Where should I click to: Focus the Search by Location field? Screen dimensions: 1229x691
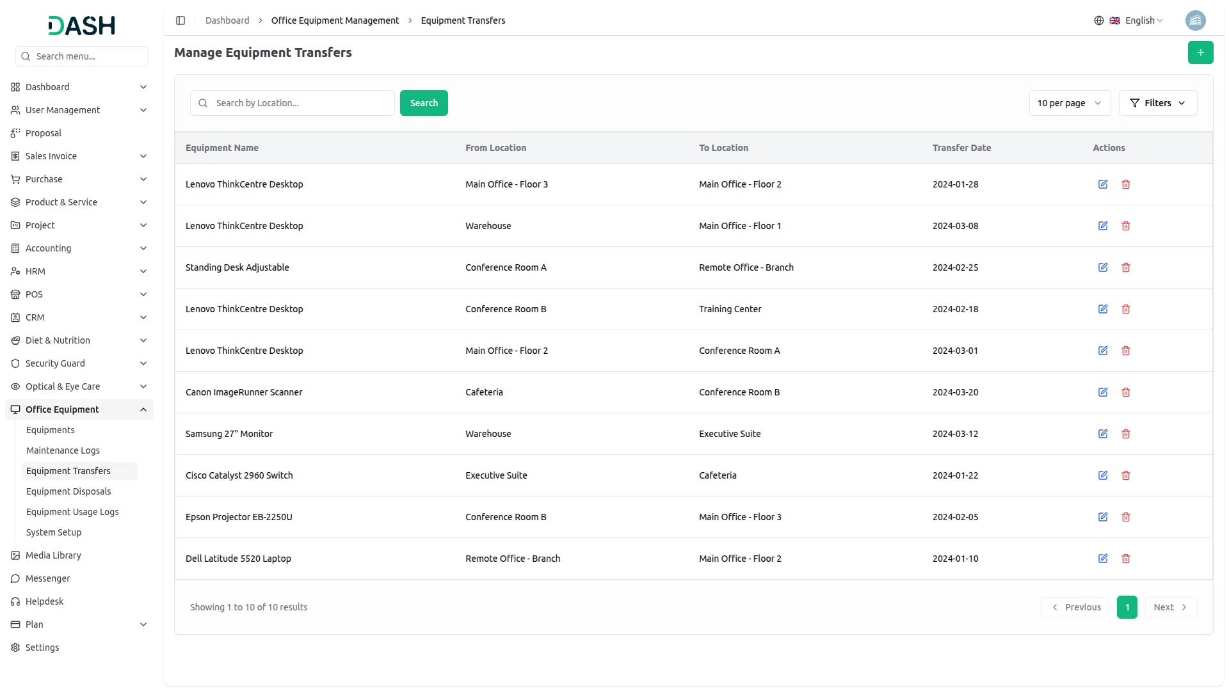pyautogui.click(x=301, y=103)
